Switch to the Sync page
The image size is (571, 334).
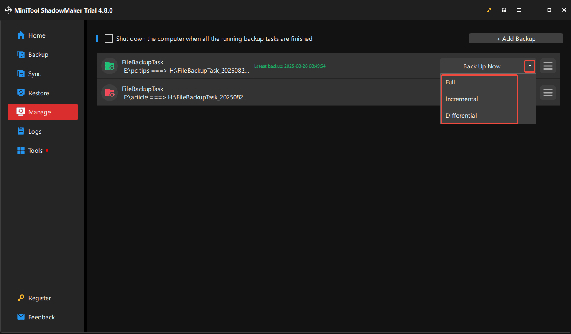point(43,74)
